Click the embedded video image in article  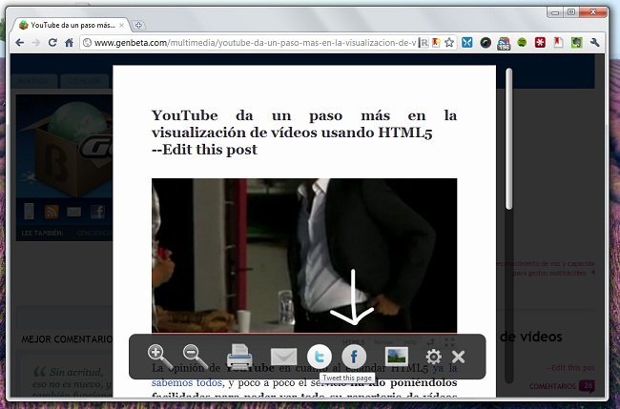[x=304, y=256]
